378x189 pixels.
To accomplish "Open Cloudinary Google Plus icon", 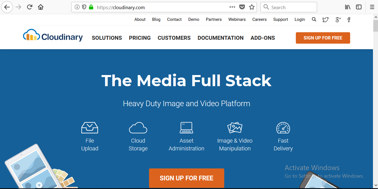I will coord(338,19).
